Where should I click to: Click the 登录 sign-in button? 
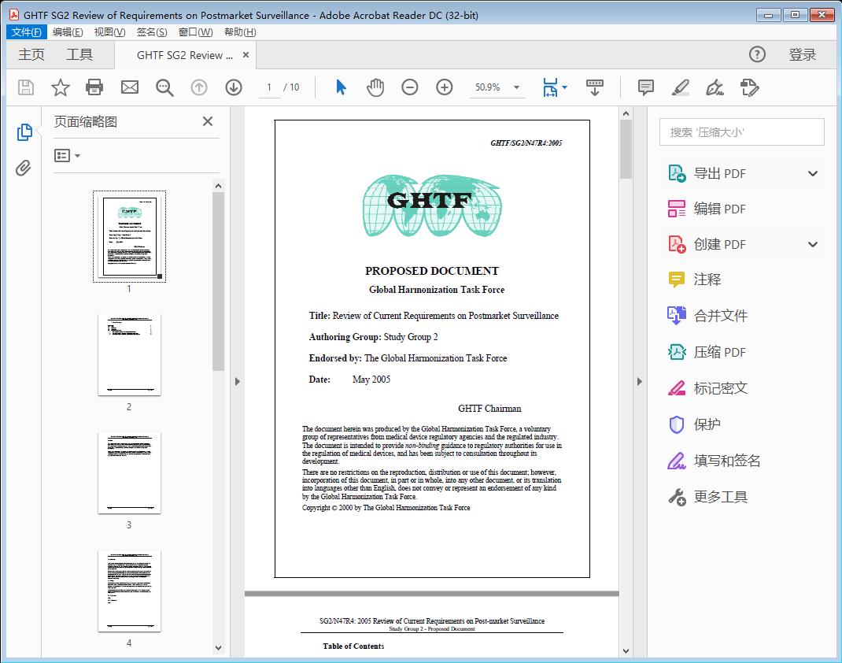pos(803,55)
